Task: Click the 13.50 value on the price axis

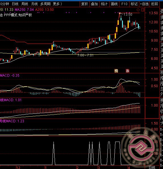Action: click(153, 13)
